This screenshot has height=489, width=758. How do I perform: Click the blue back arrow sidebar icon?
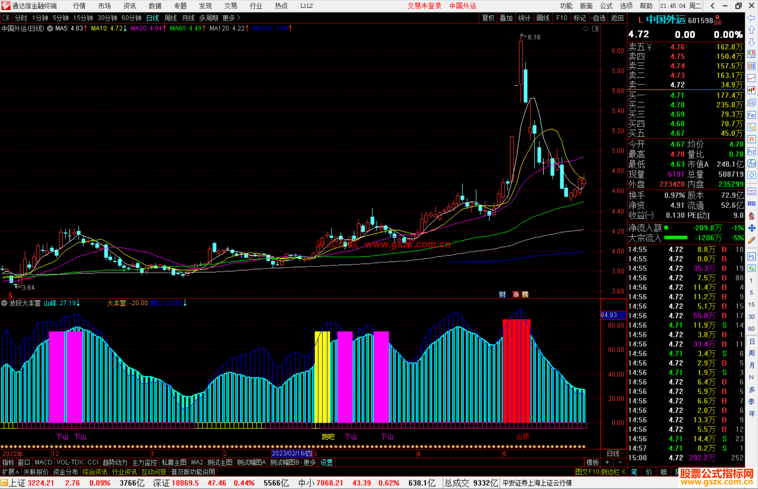tap(751, 18)
